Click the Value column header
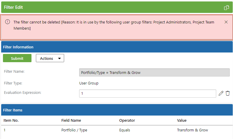The height and width of the screenshot is (139, 233). tap(182, 120)
